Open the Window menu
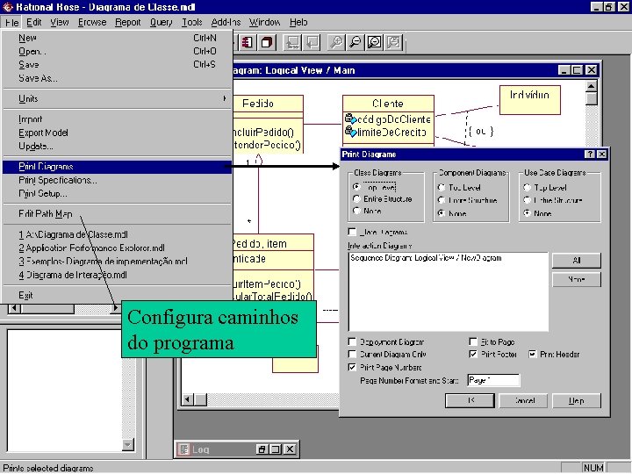This screenshot has height=474, width=632. pos(264,22)
